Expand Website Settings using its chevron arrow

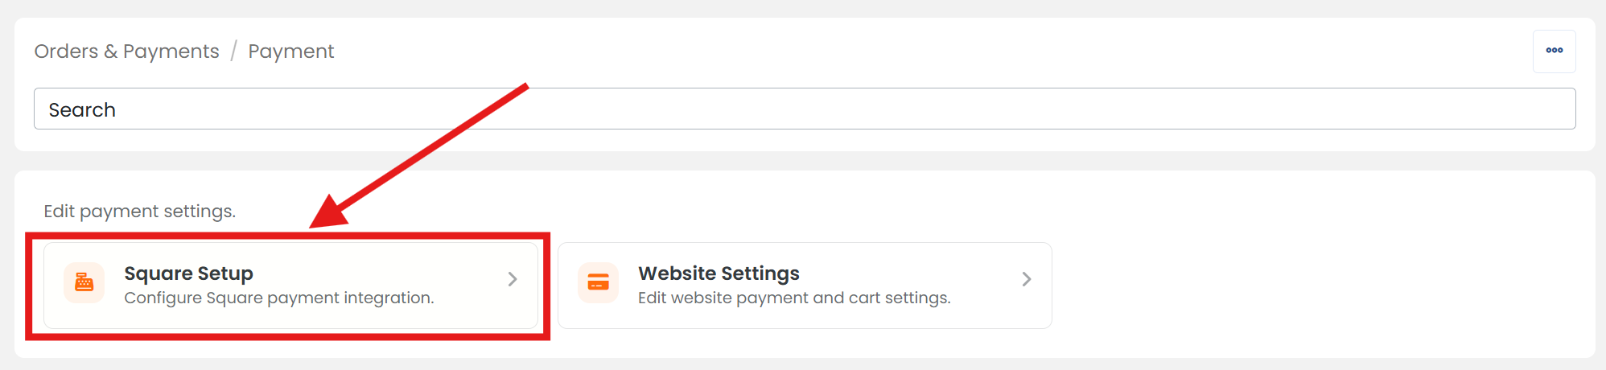[x=1027, y=279]
